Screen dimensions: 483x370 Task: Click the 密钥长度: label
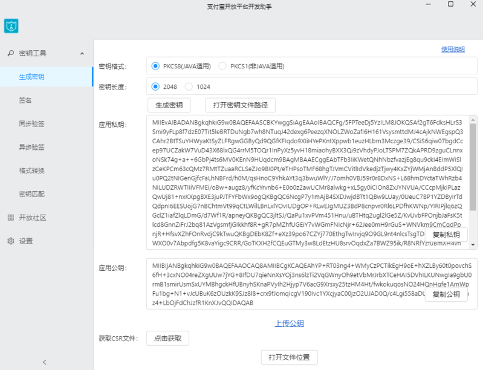point(113,87)
